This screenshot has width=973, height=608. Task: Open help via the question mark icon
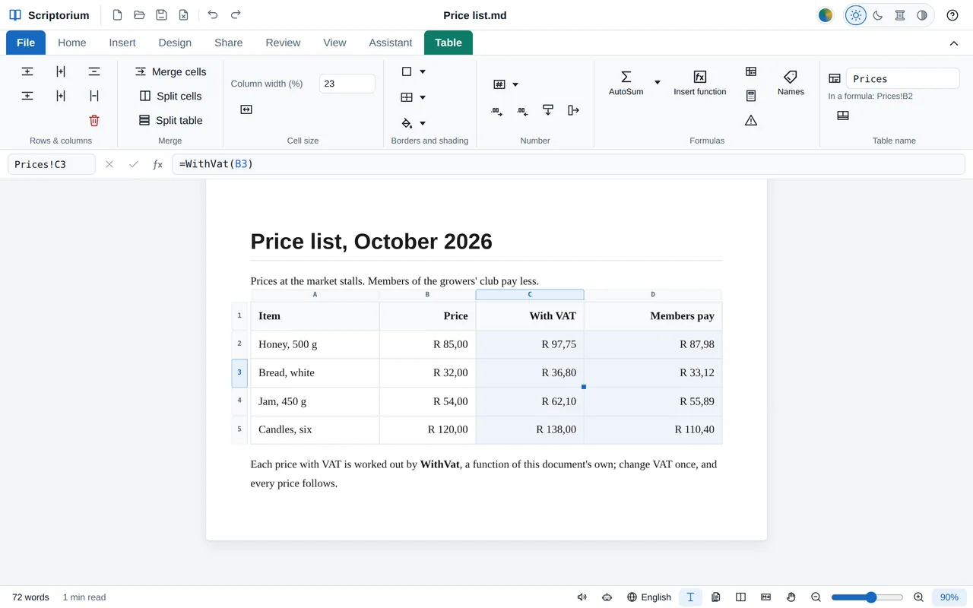(x=952, y=15)
